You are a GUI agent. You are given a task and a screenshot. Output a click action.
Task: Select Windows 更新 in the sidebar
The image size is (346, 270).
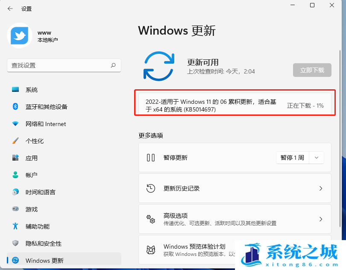64,259
